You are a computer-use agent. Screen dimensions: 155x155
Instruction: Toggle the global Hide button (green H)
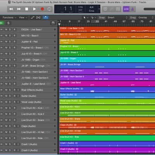(x=2, y=23)
